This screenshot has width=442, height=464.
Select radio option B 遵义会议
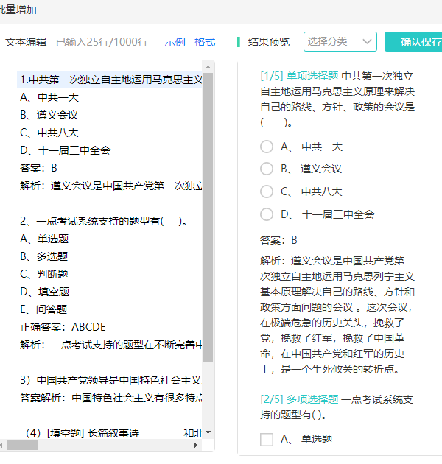[x=267, y=169]
